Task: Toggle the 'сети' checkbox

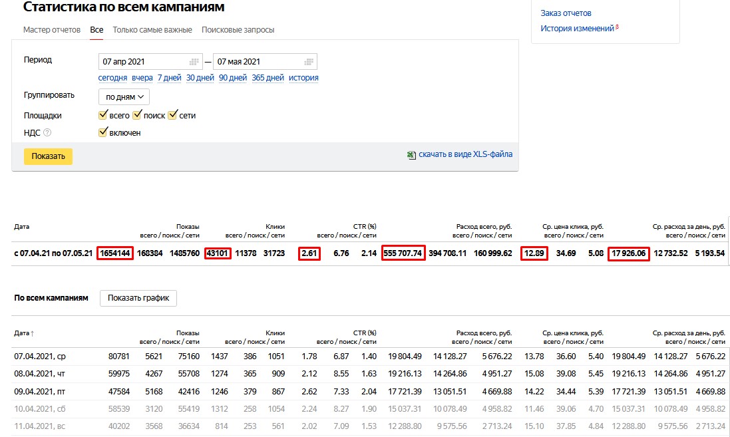Action: (x=173, y=115)
